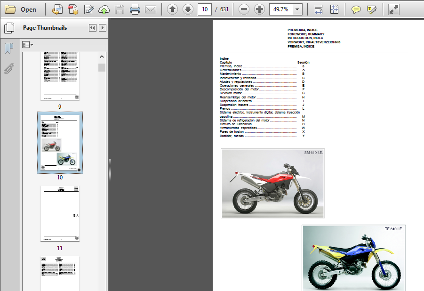Click the page number field showing 10
This screenshot has width=424, height=291.
(205, 9)
